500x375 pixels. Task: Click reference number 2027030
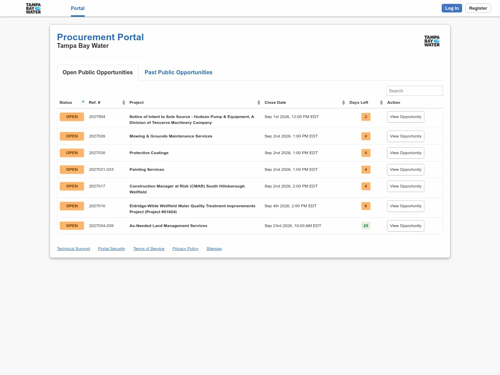97,153
